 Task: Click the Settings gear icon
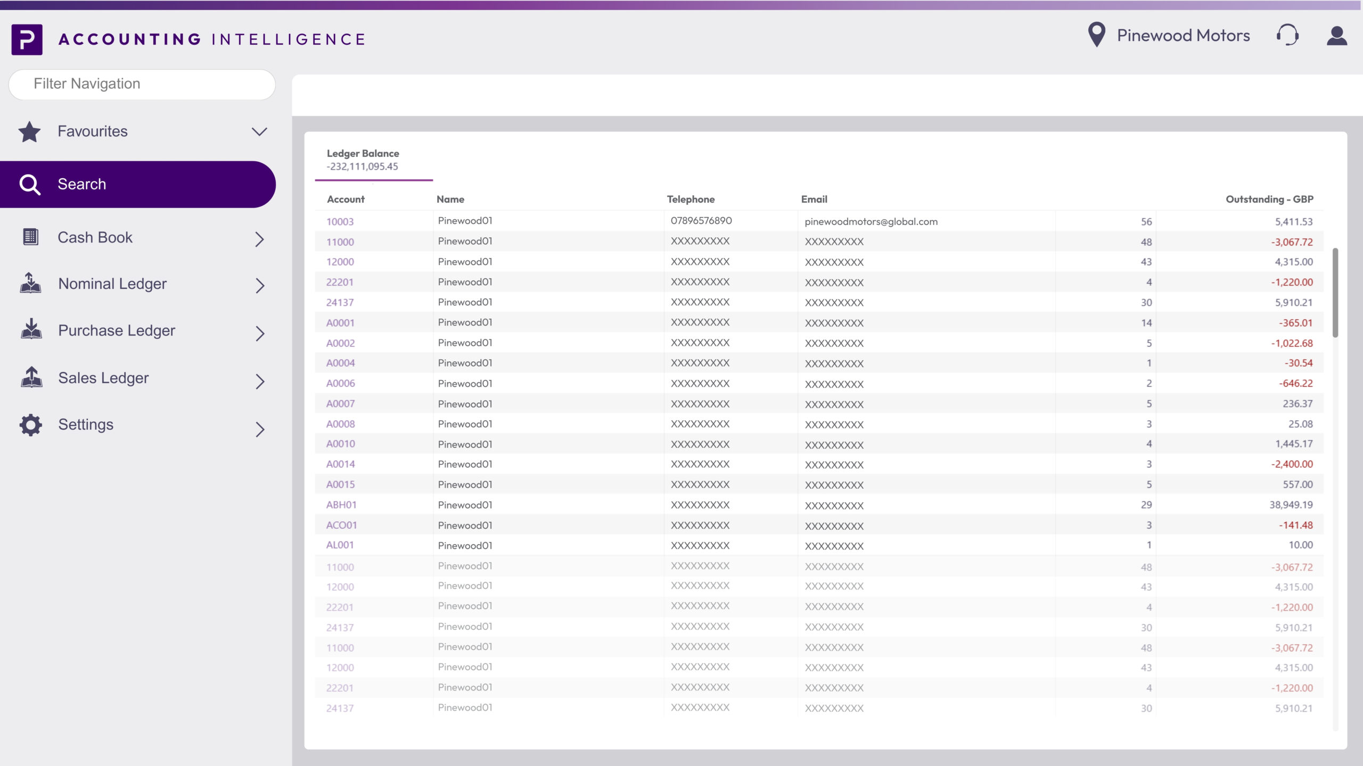30,425
